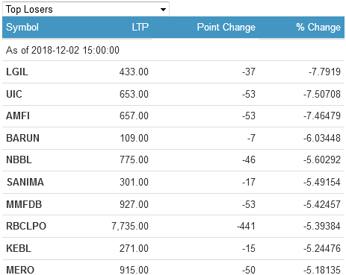Image resolution: width=346 pixels, height=275 pixels.
Task: Open the RBCLPO symbol link
Action: tap(26, 226)
